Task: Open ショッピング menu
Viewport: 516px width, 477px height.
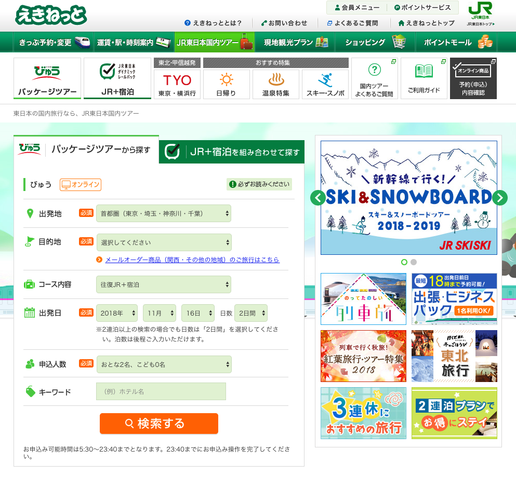Action: point(375,42)
